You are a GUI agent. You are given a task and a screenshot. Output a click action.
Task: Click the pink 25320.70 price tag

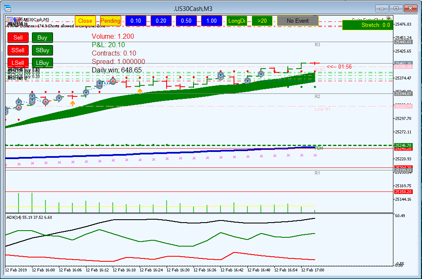[x=403, y=106]
